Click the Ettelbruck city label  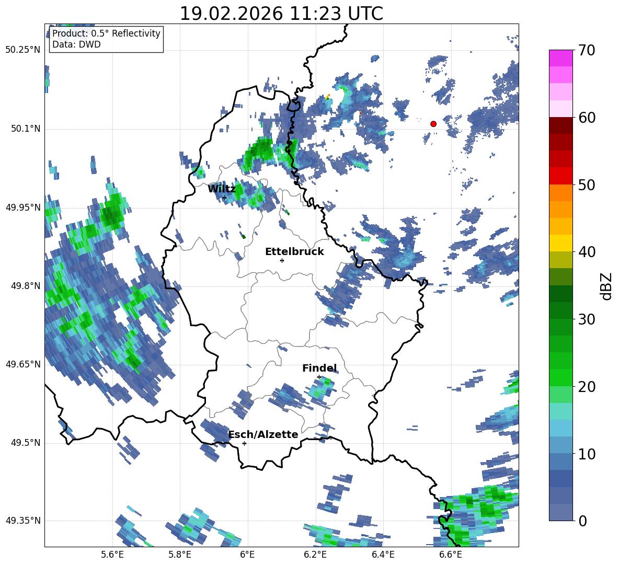pyautogui.click(x=294, y=252)
